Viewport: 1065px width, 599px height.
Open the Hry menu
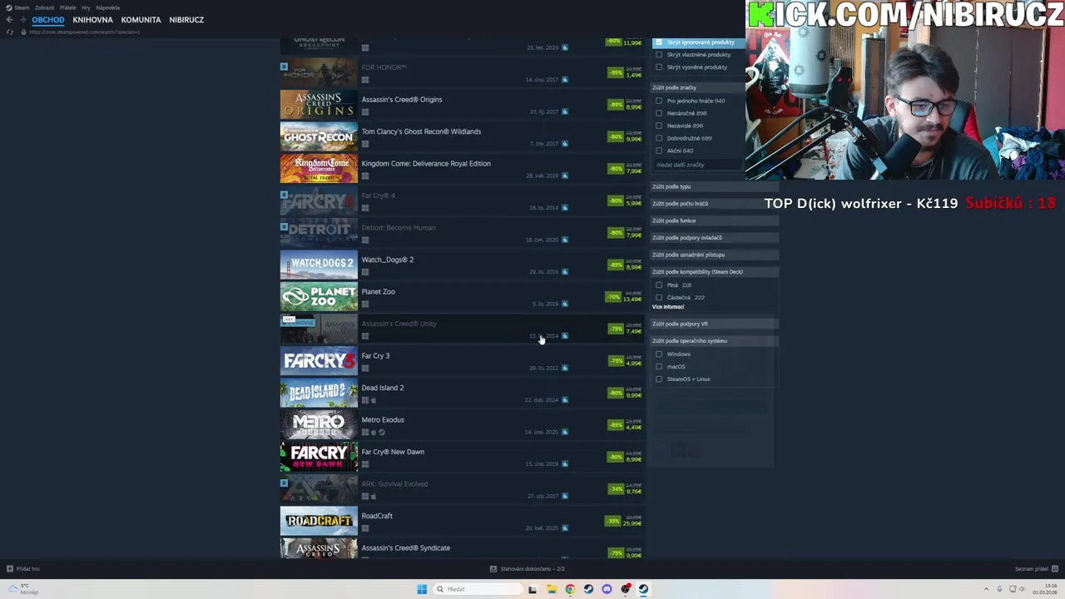point(86,7)
